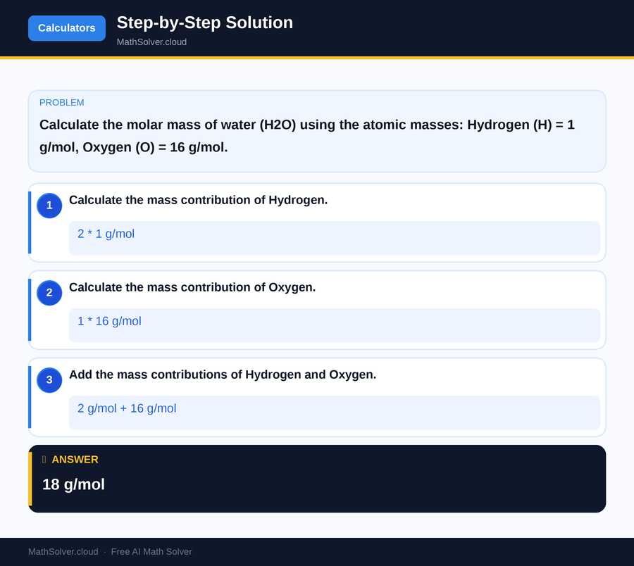Click the answer lightbulb icon
The image size is (634, 566).
coord(44,459)
